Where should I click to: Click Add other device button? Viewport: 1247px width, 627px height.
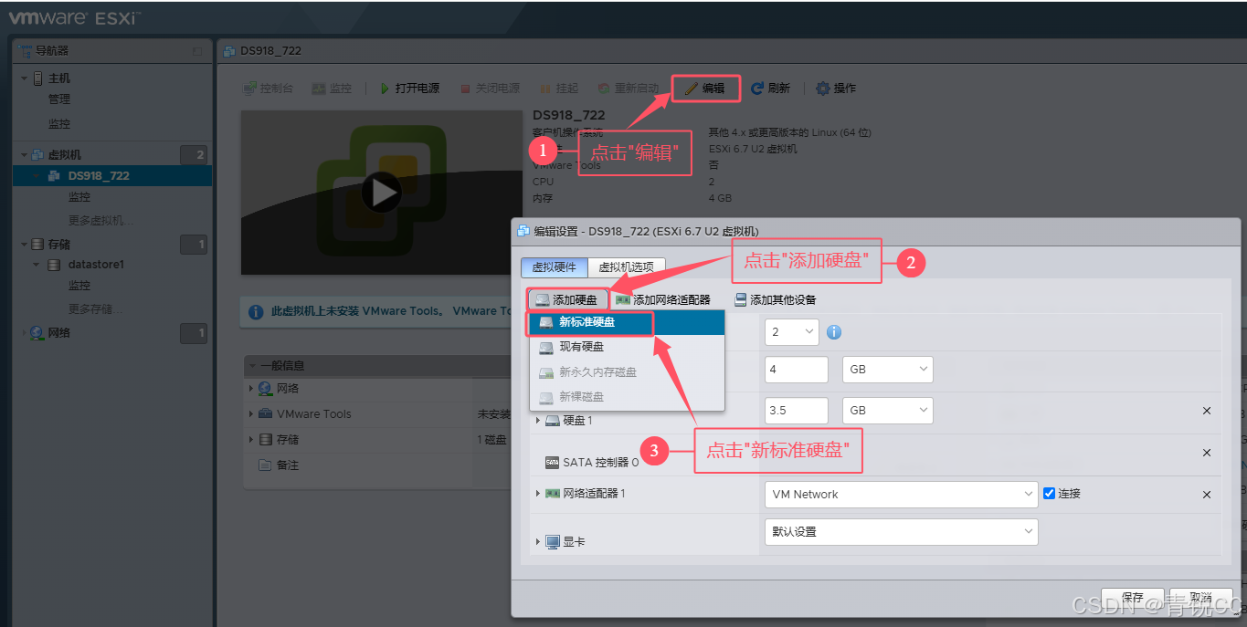point(775,299)
